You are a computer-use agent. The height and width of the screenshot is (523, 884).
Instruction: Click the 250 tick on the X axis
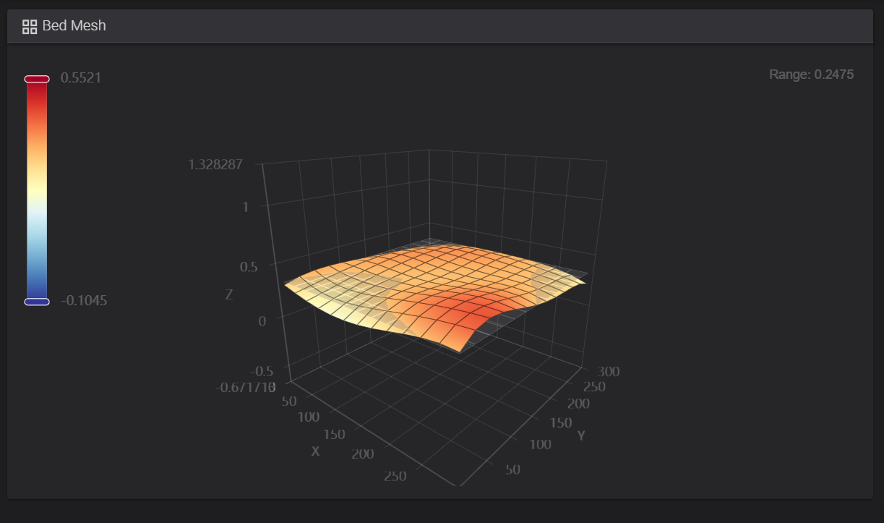pos(395,476)
